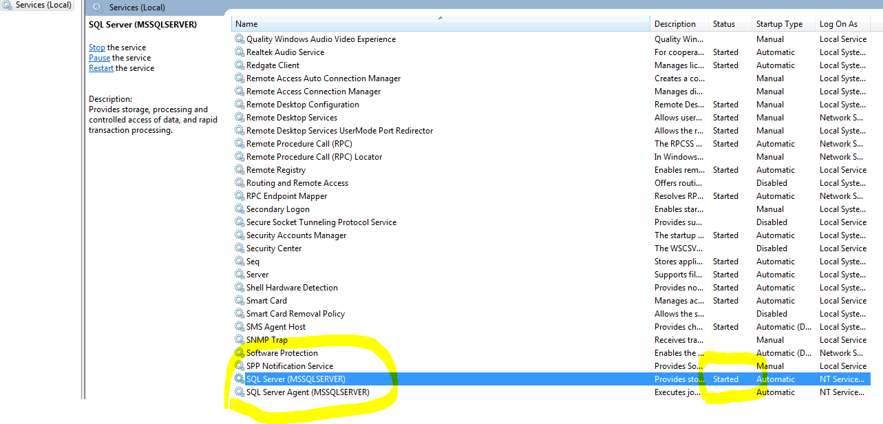Click the SNMP Trap service icon

240,339
